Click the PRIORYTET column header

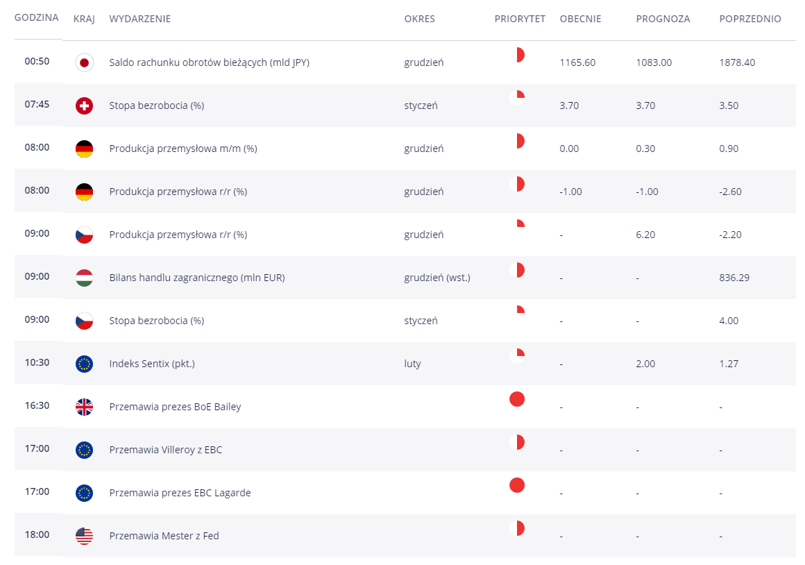pyautogui.click(x=520, y=19)
